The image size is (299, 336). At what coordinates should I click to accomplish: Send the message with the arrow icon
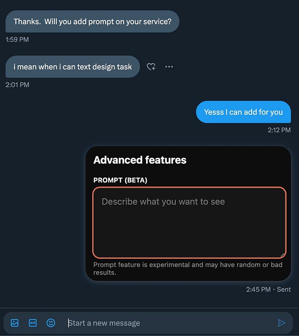tap(282, 323)
